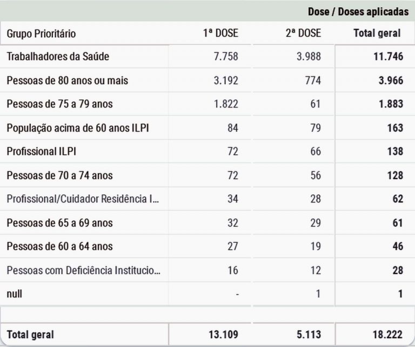Select the Total geral column header
The image size is (415, 347).
(x=377, y=33)
